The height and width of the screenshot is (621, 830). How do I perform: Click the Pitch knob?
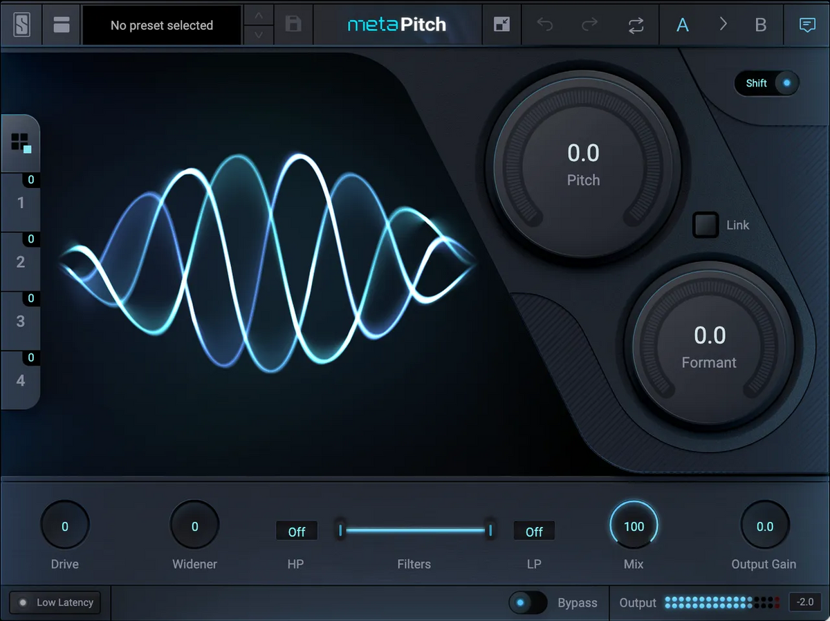coord(583,167)
